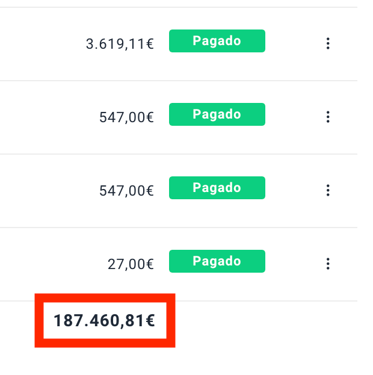Click the Pagado status of the second 547,00€ row
Screen dimensions: 373x375
pyautogui.click(x=217, y=188)
